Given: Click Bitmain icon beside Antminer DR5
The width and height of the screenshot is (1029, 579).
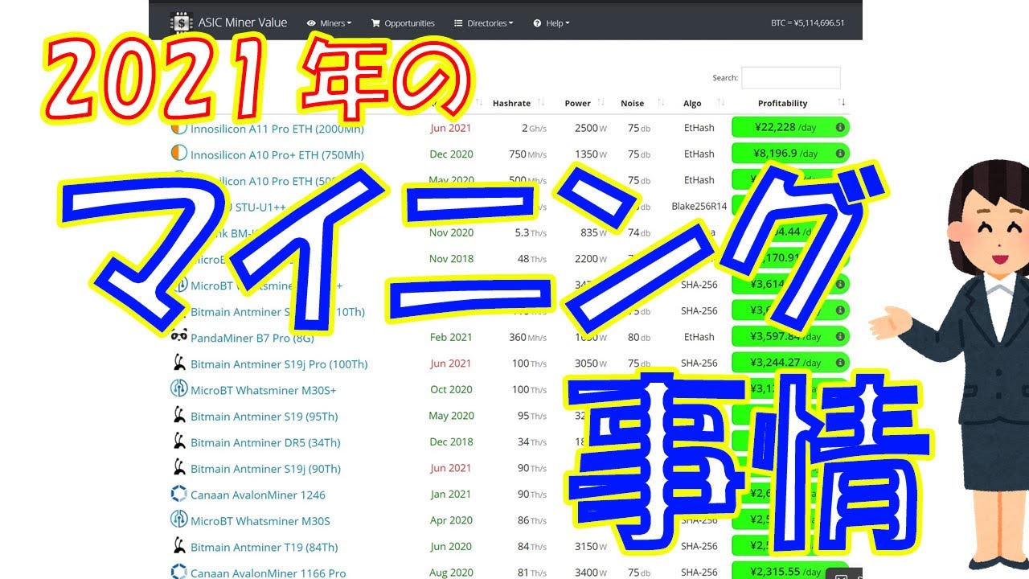Looking at the screenshot, I should (x=178, y=441).
